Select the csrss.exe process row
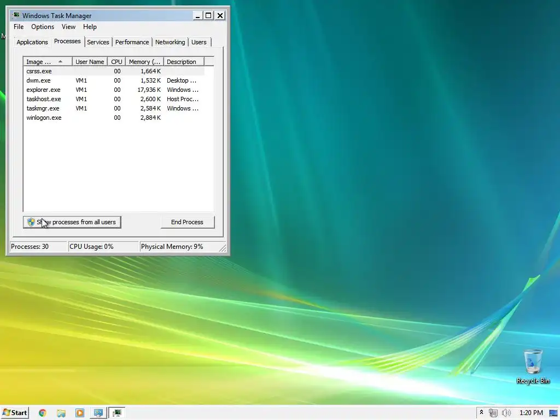 114,71
